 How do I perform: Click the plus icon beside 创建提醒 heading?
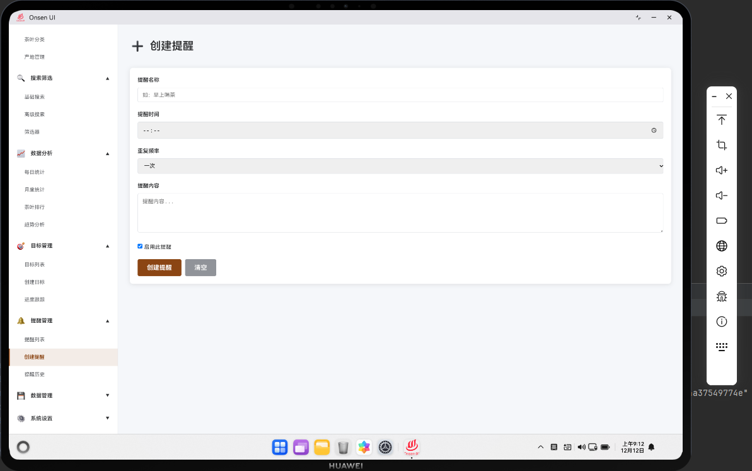point(137,45)
